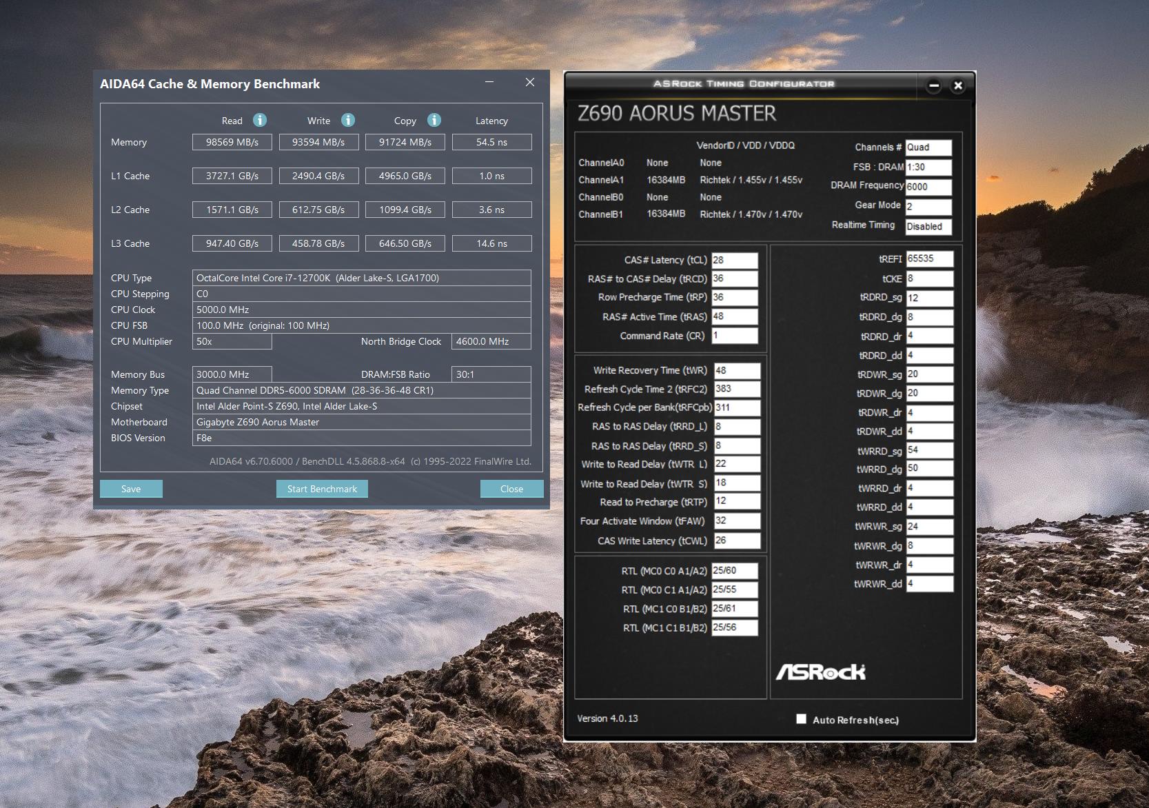Viewport: 1149px width, 808px height.
Task: Minimize the ASRock Timing Configurator window
Action: [934, 86]
